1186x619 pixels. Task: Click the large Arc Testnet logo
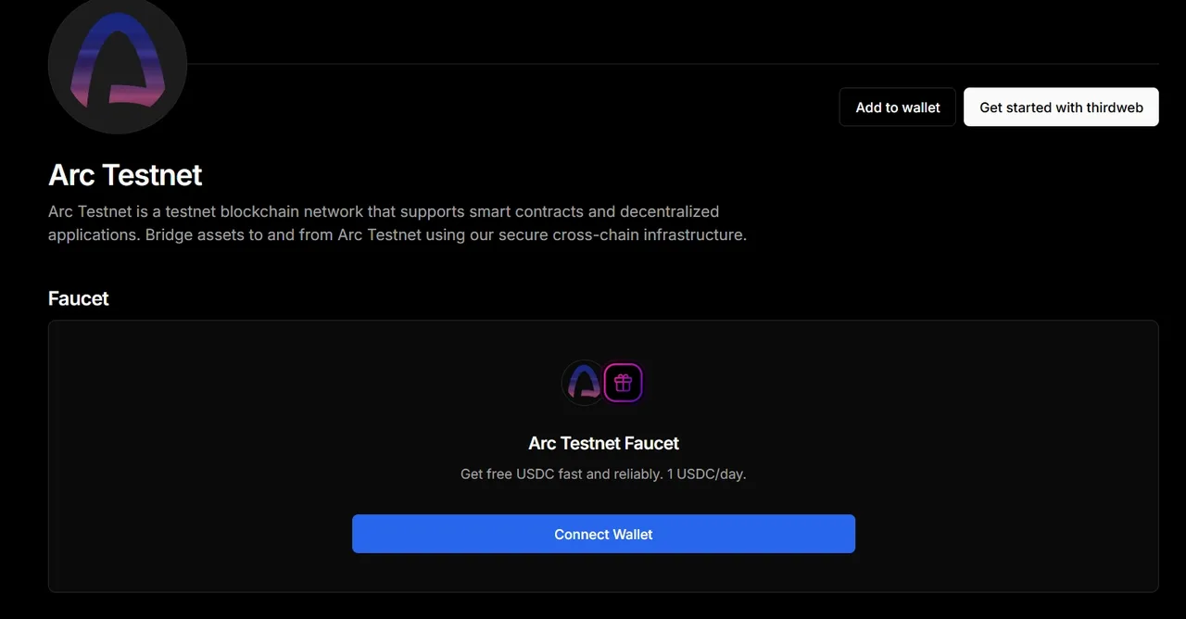(118, 65)
